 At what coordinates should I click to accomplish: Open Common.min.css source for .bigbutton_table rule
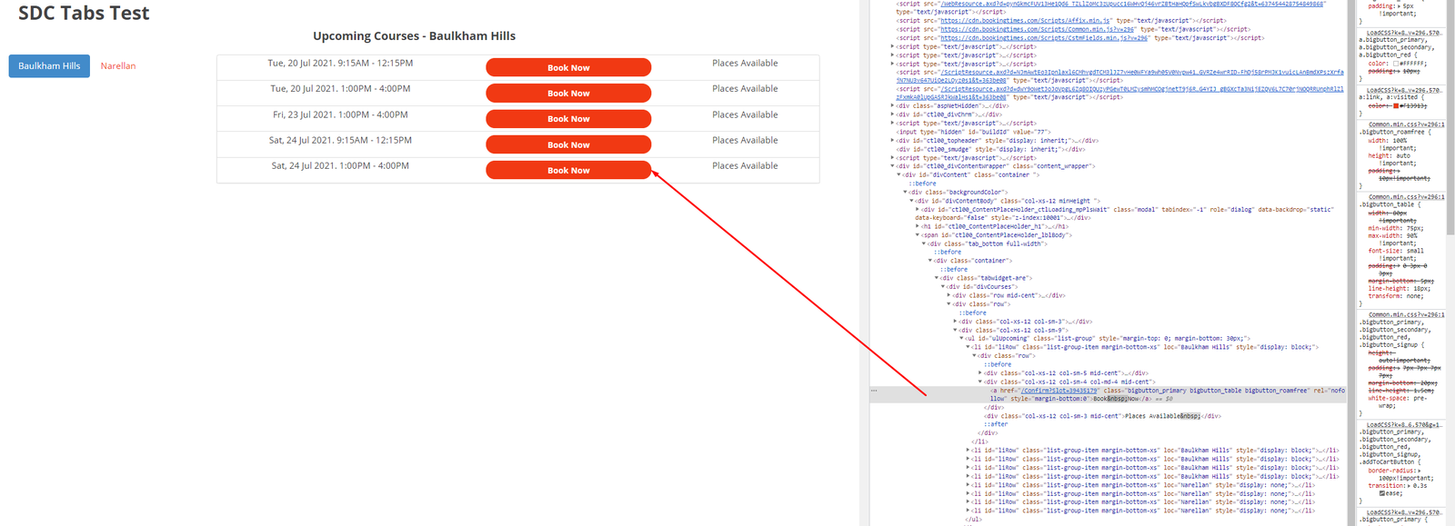pyautogui.click(x=1406, y=197)
